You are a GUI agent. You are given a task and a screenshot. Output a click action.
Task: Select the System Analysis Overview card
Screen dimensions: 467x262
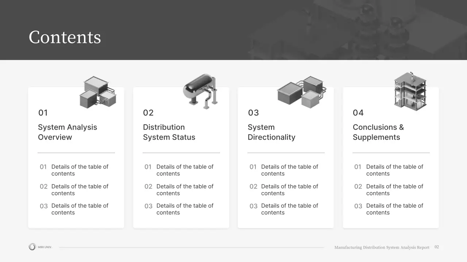click(76, 157)
